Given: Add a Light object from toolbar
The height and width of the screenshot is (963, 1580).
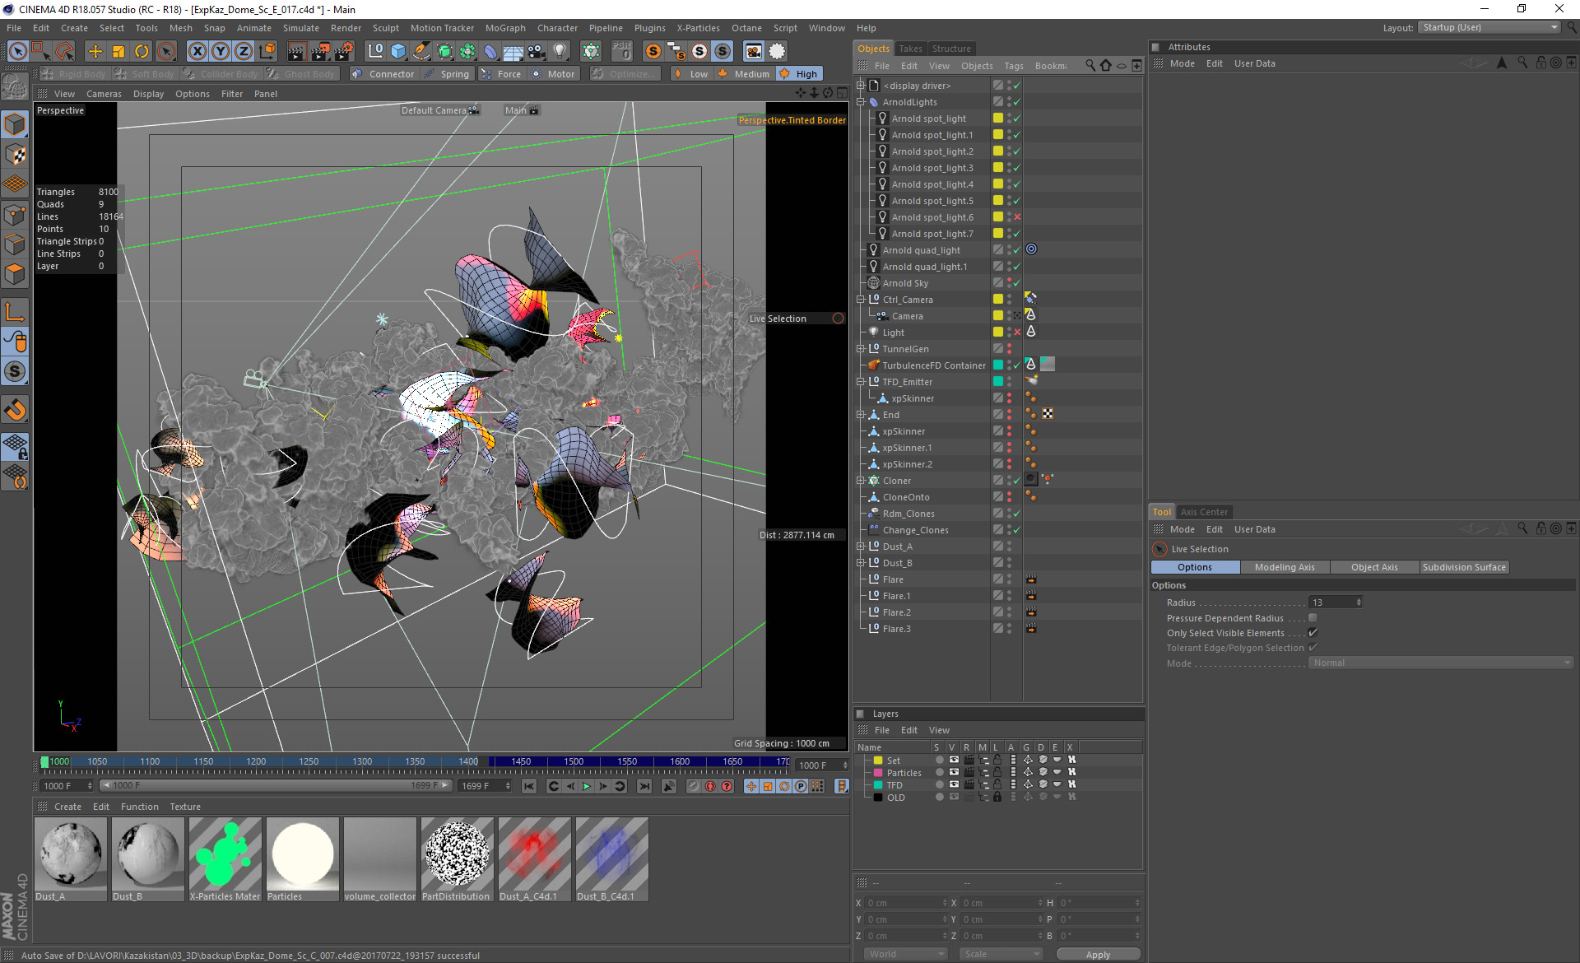Looking at the screenshot, I should (x=560, y=52).
